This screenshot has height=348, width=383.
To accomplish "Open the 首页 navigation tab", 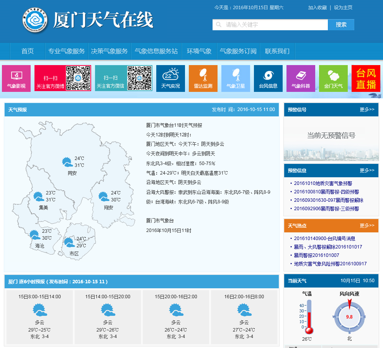I will [x=28, y=51].
